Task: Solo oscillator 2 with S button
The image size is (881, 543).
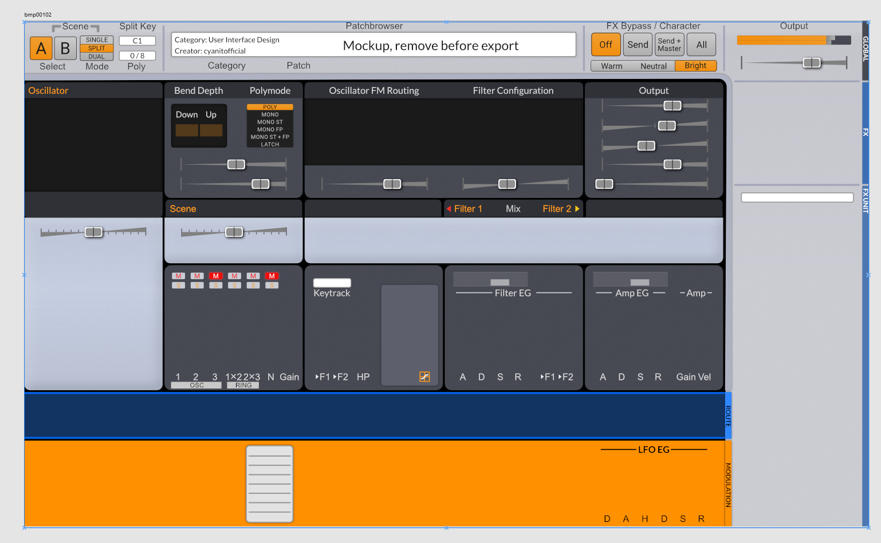Action: (197, 285)
